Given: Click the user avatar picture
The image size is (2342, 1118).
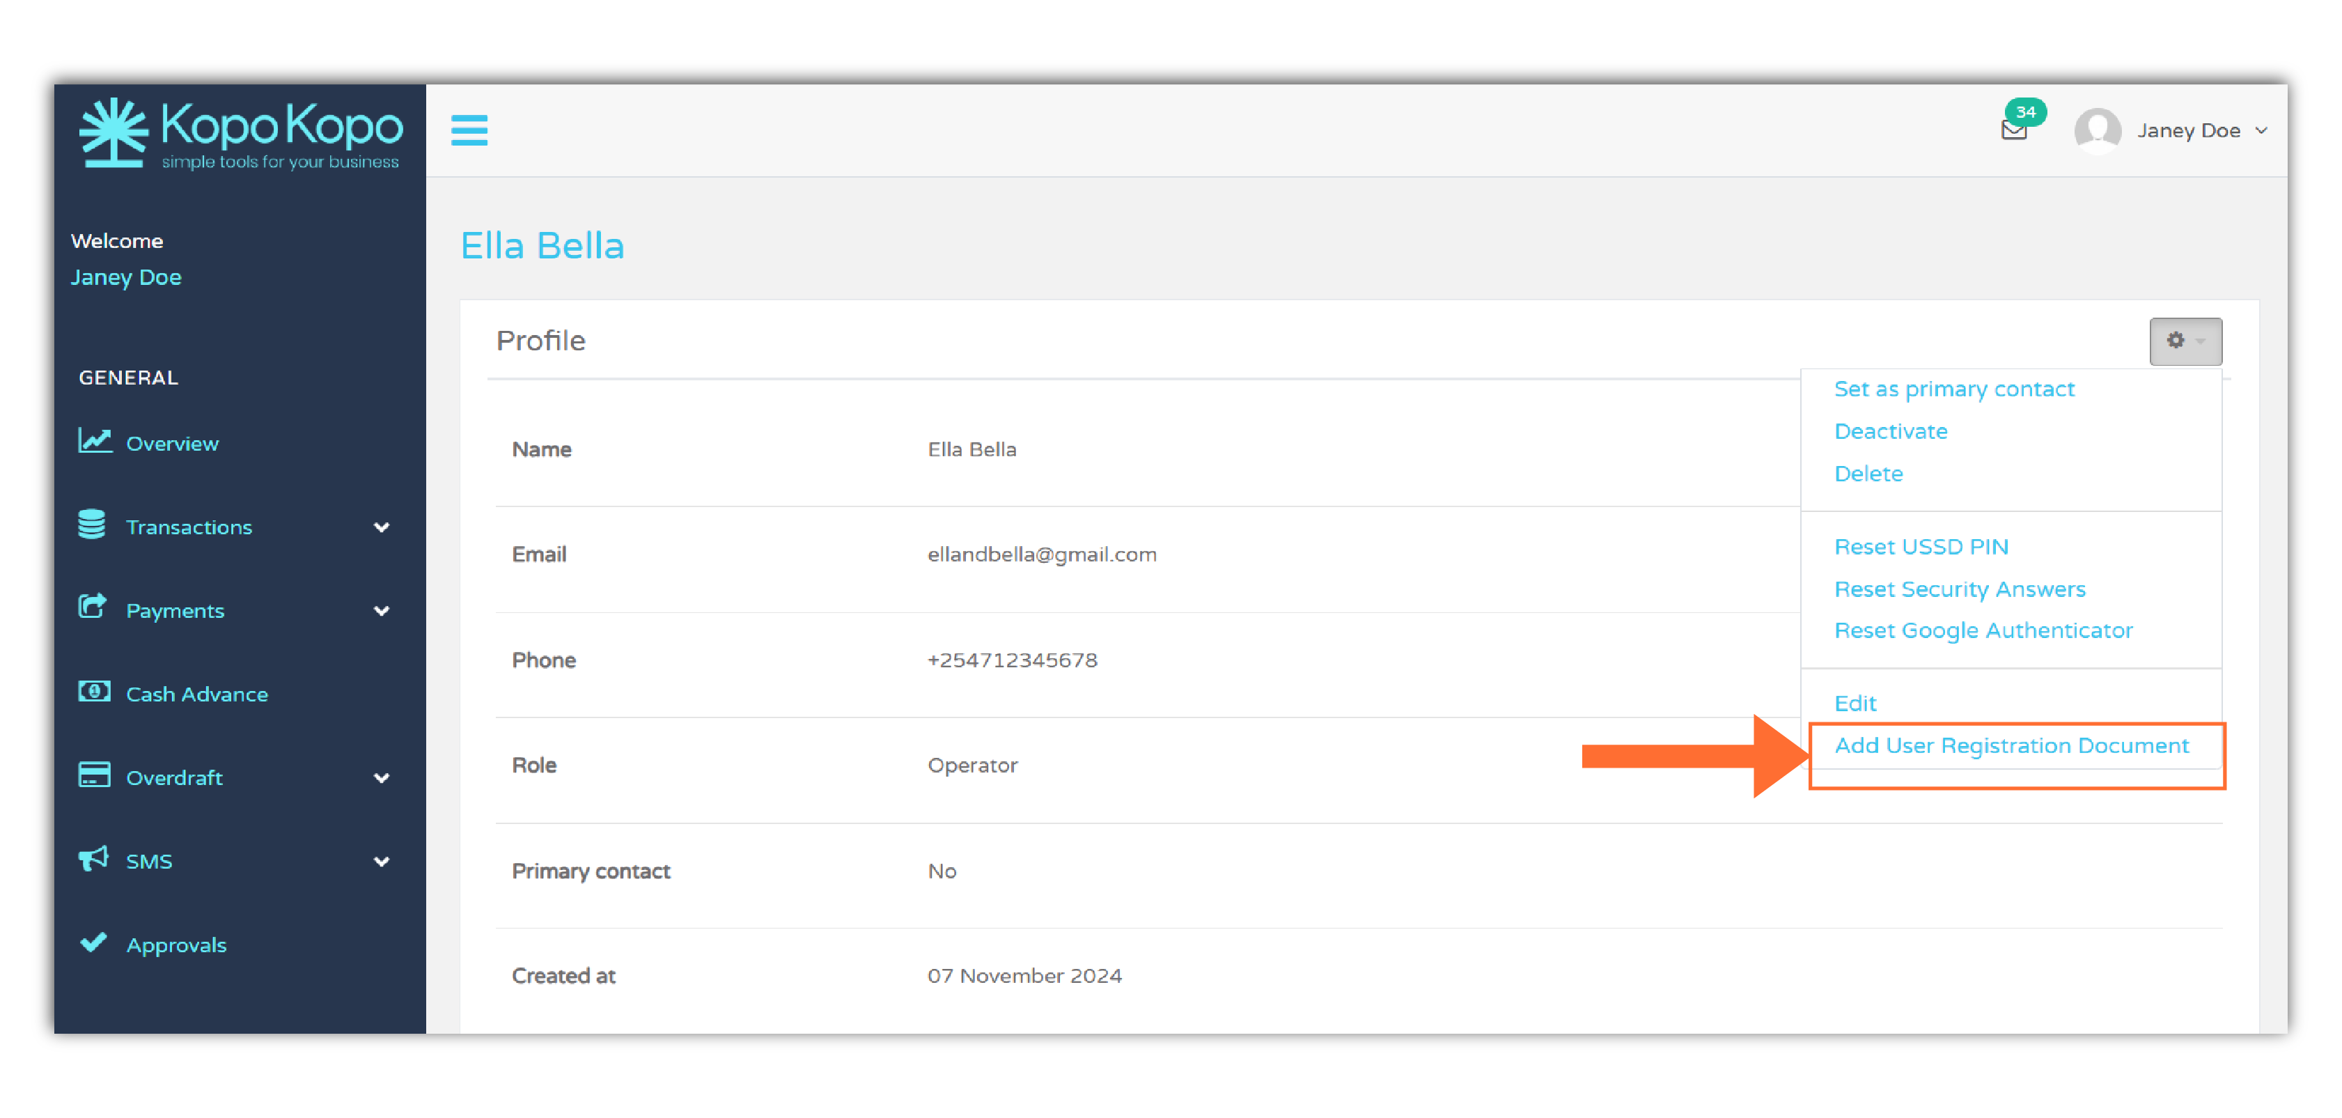Looking at the screenshot, I should [x=2098, y=130].
